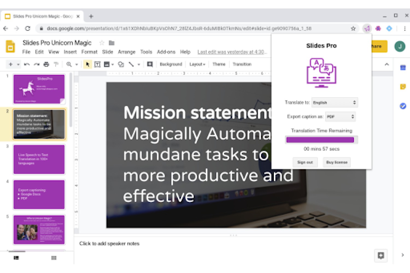Screen dimensions: 410x273
Task: Reload the page
Action: [x=28, y=28]
